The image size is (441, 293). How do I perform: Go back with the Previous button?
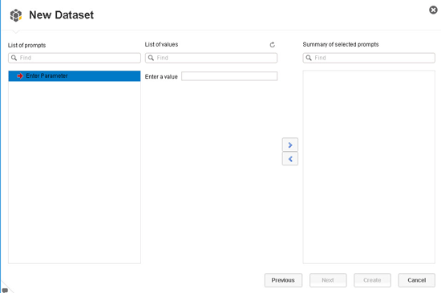283,280
